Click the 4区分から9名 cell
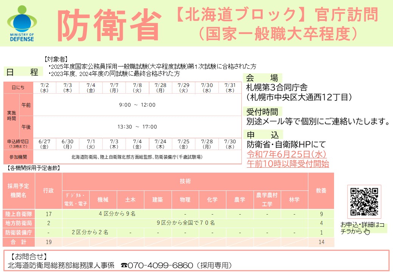 [x=117, y=214]
